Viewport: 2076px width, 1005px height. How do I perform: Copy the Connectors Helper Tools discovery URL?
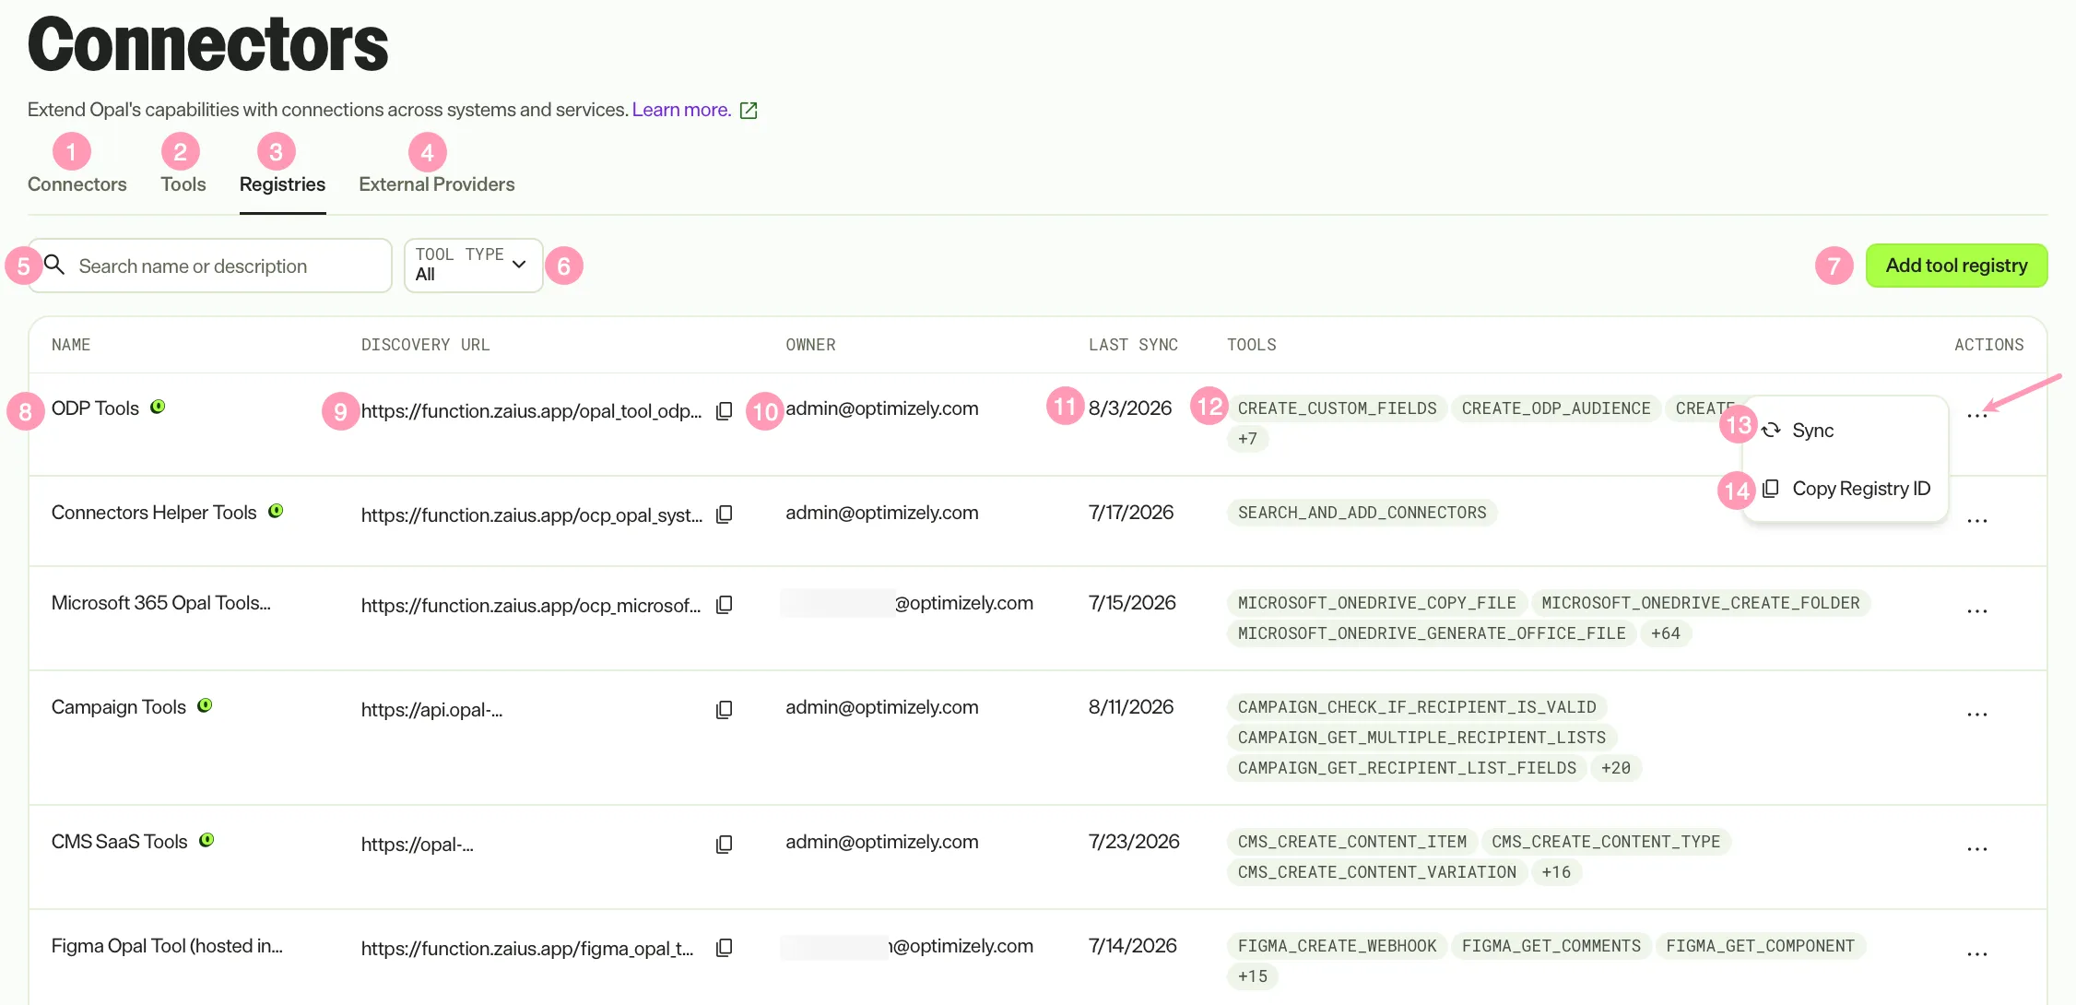725,514
